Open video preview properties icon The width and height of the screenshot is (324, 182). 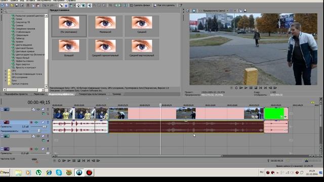click(x=188, y=11)
